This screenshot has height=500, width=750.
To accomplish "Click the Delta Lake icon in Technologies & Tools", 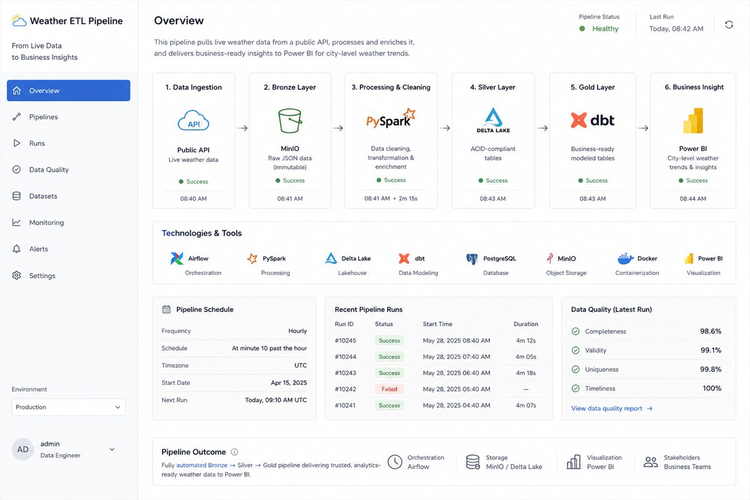I will (x=331, y=259).
